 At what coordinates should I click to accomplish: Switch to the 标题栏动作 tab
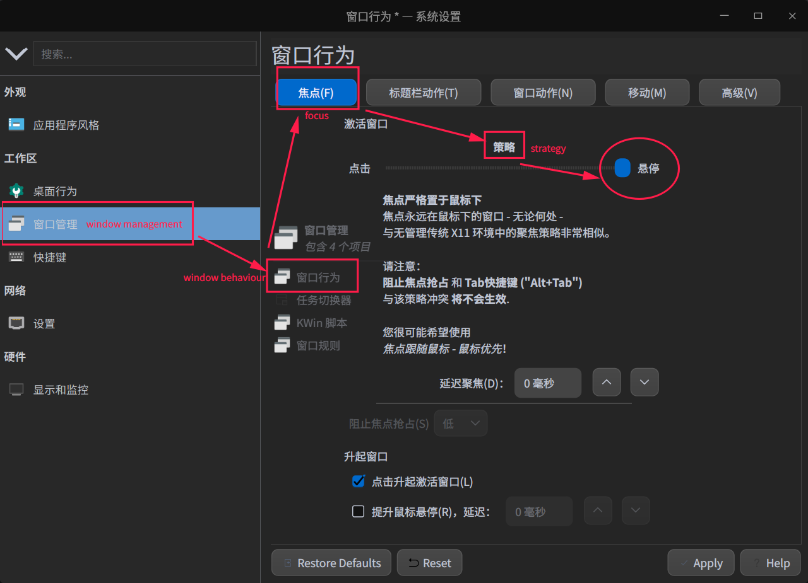click(x=423, y=92)
